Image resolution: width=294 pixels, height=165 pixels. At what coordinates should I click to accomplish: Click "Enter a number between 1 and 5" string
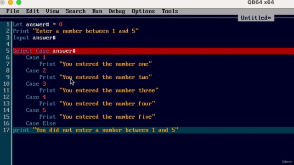86,31
